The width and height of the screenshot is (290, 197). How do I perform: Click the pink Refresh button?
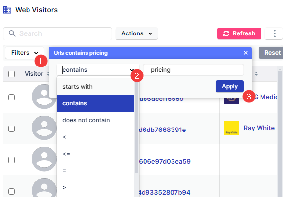(239, 33)
